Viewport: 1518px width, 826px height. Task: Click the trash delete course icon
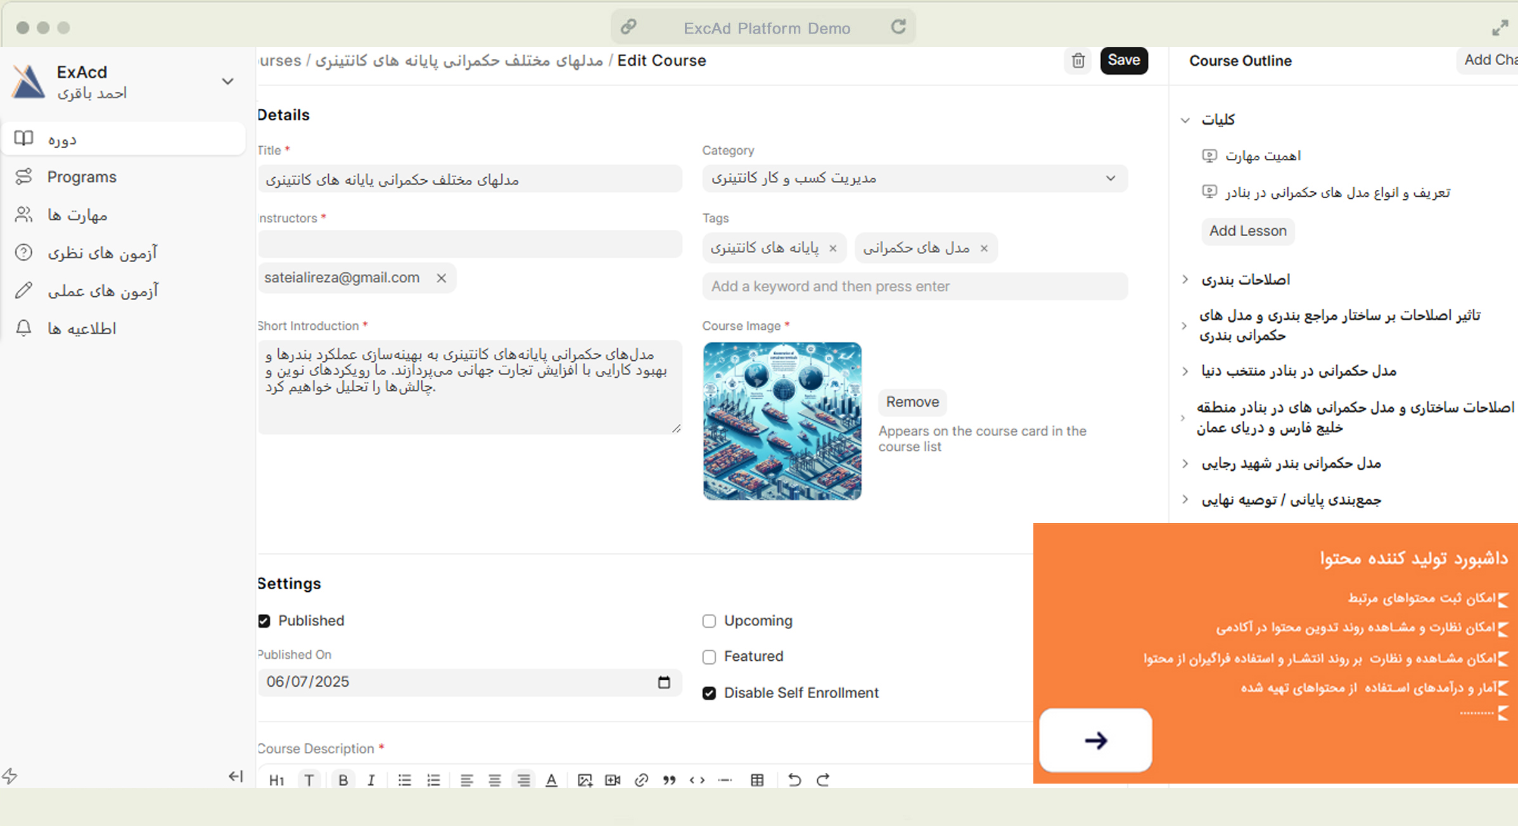(x=1078, y=61)
